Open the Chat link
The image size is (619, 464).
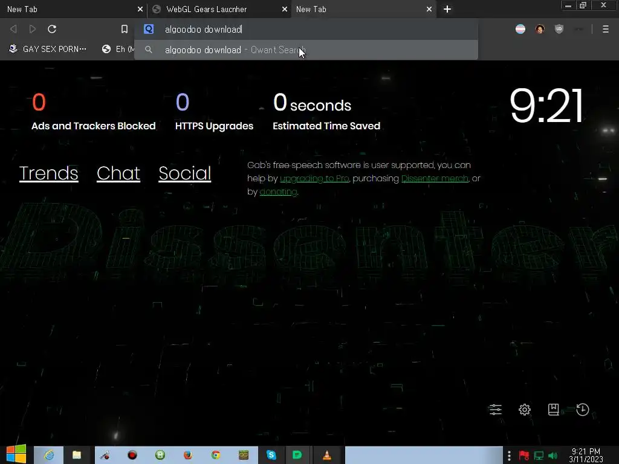[x=118, y=173]
